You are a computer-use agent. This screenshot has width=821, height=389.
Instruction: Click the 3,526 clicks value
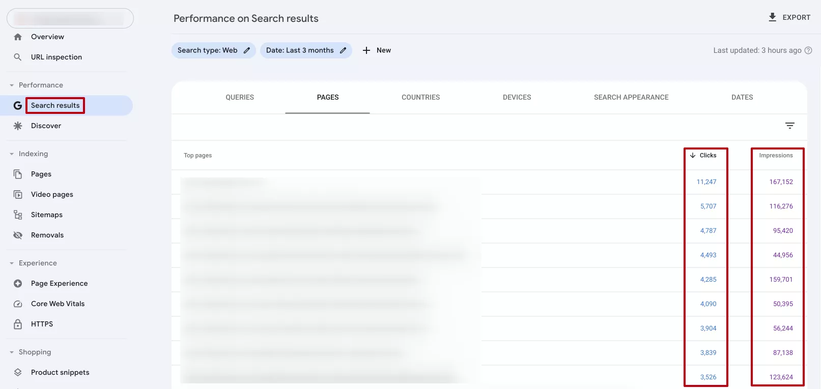pos(708,377)
